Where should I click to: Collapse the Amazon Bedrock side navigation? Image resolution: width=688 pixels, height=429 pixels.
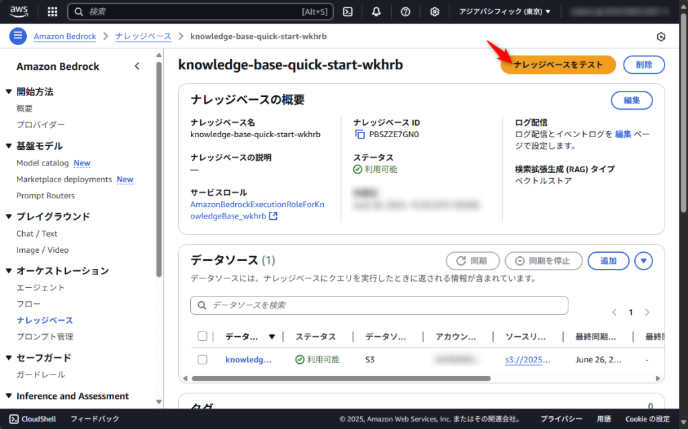pos(137,67)
